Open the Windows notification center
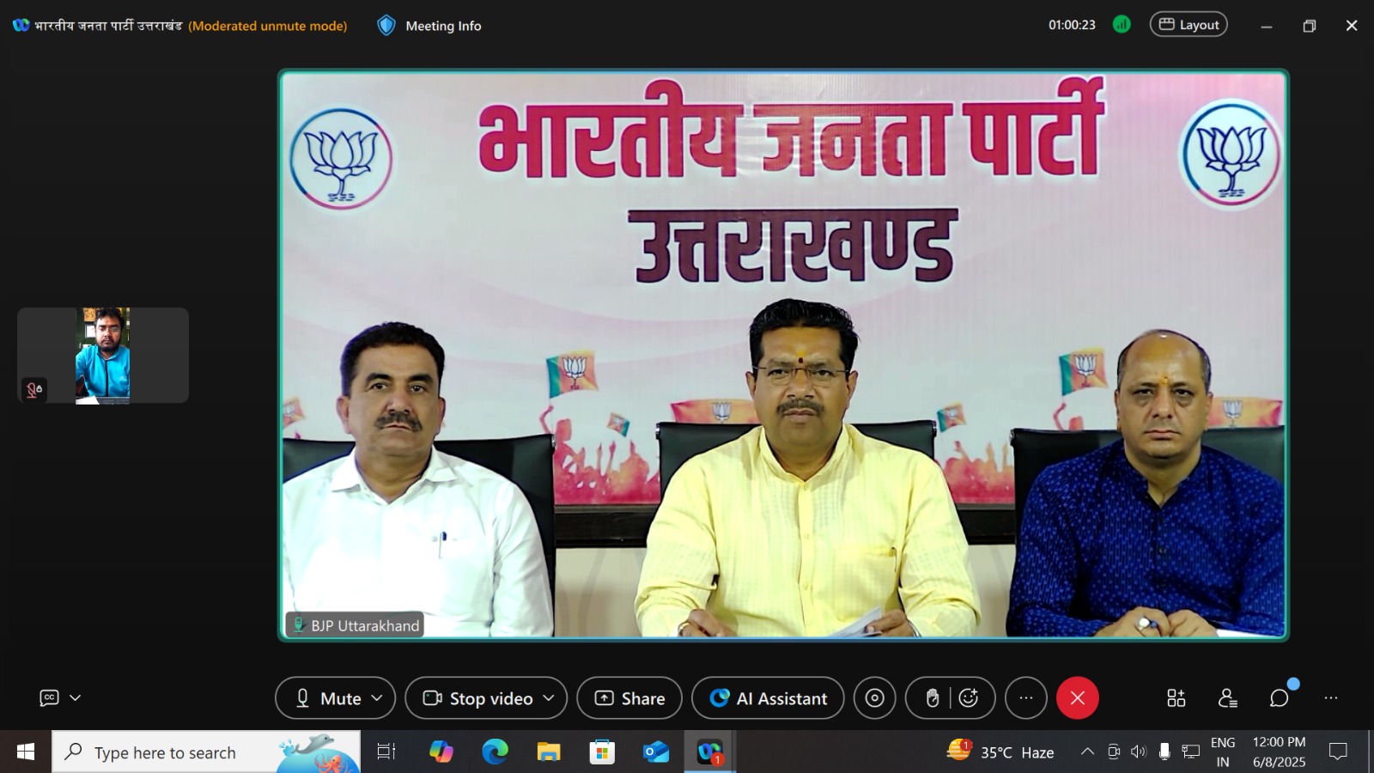1374x773 pixels. [x=1338, y=752]
